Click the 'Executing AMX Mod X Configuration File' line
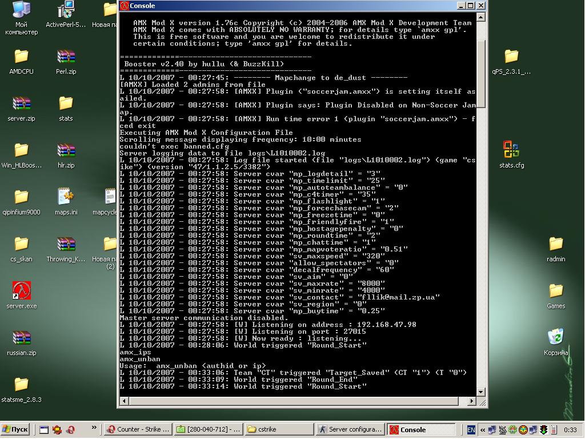The image size is (585, 439). click(x=206, y=133)
